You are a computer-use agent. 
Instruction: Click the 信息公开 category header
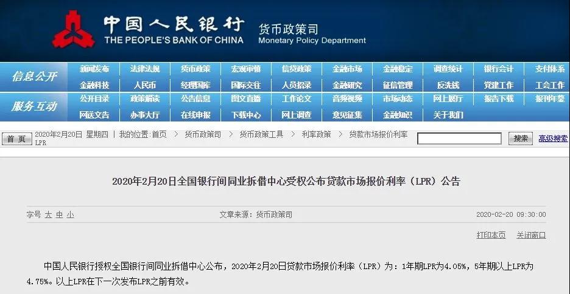[x=34, y=77]
